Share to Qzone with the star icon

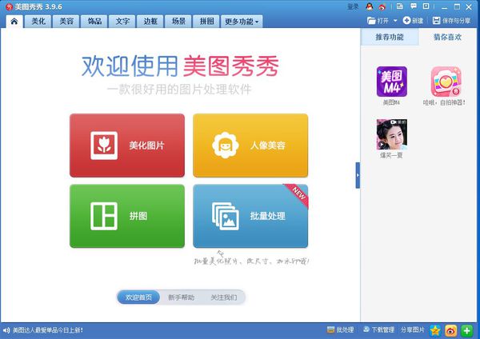(x=435, y=330)
